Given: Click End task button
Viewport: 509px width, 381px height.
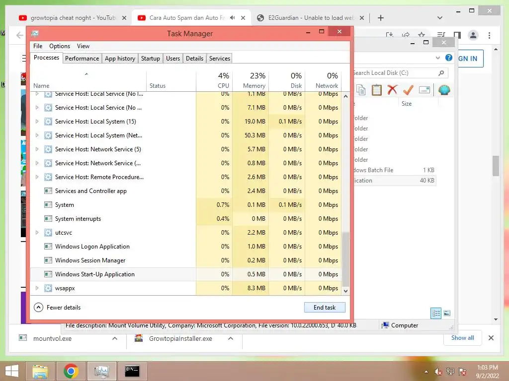Looking at the screenshot, I should (325, 308).
